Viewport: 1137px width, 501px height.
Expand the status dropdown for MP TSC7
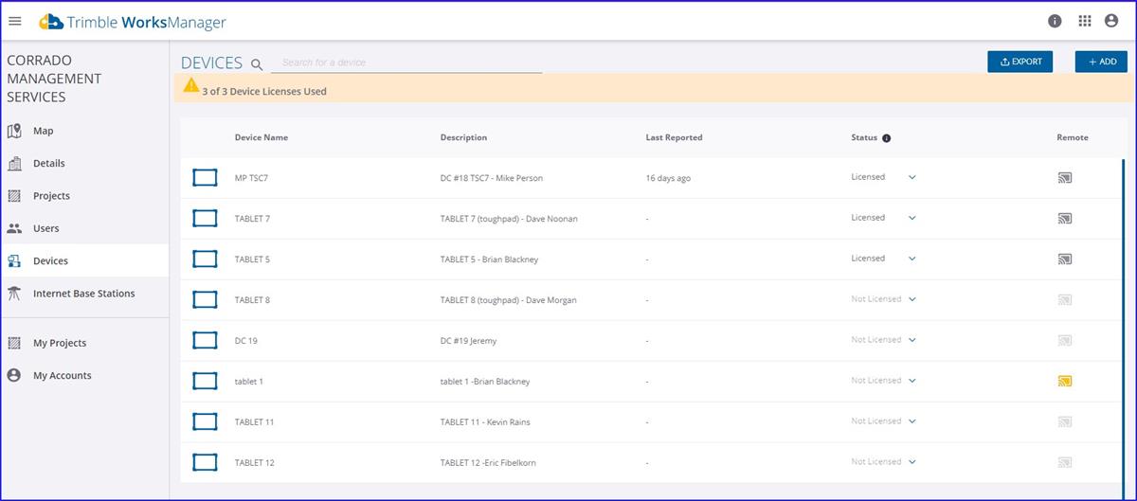(x=911, y=178)
